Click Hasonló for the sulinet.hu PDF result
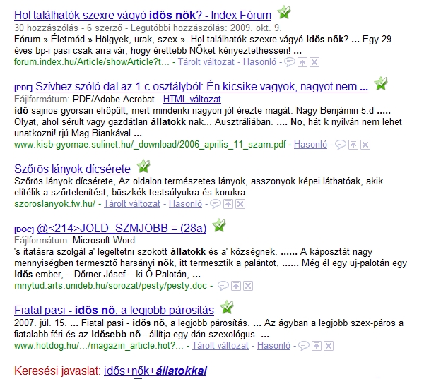424x379 pixels. (310, 145)
